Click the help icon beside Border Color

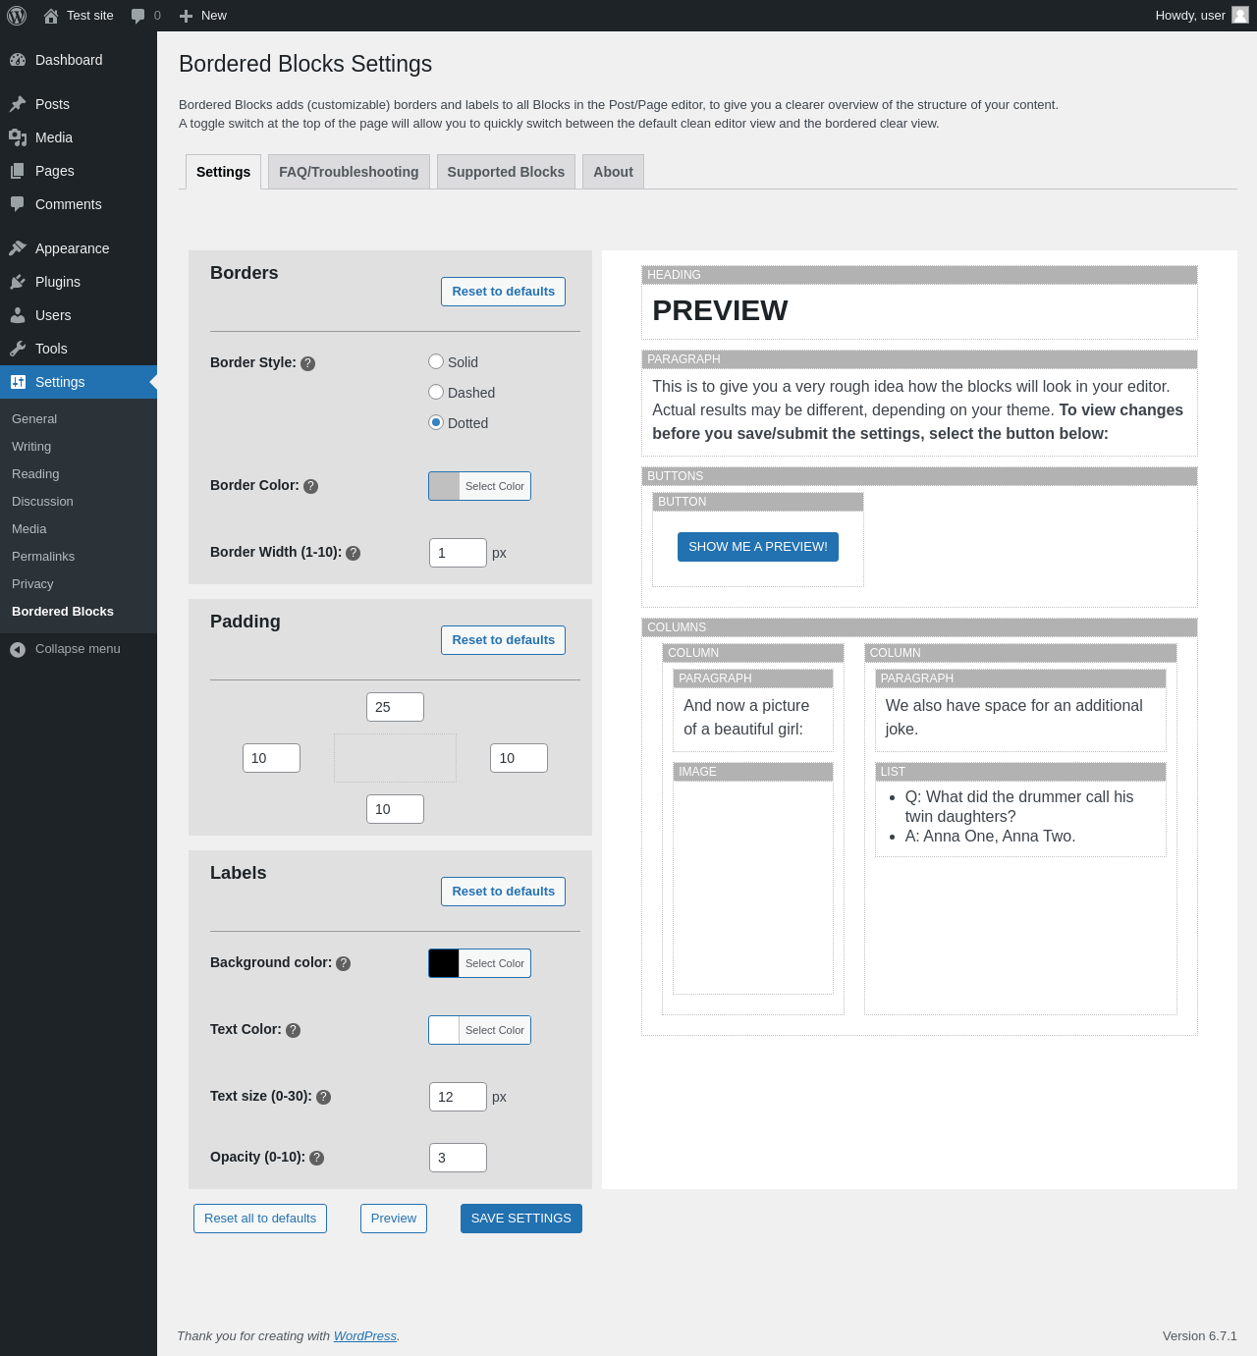pyautogui.click(x=310, y=486)
